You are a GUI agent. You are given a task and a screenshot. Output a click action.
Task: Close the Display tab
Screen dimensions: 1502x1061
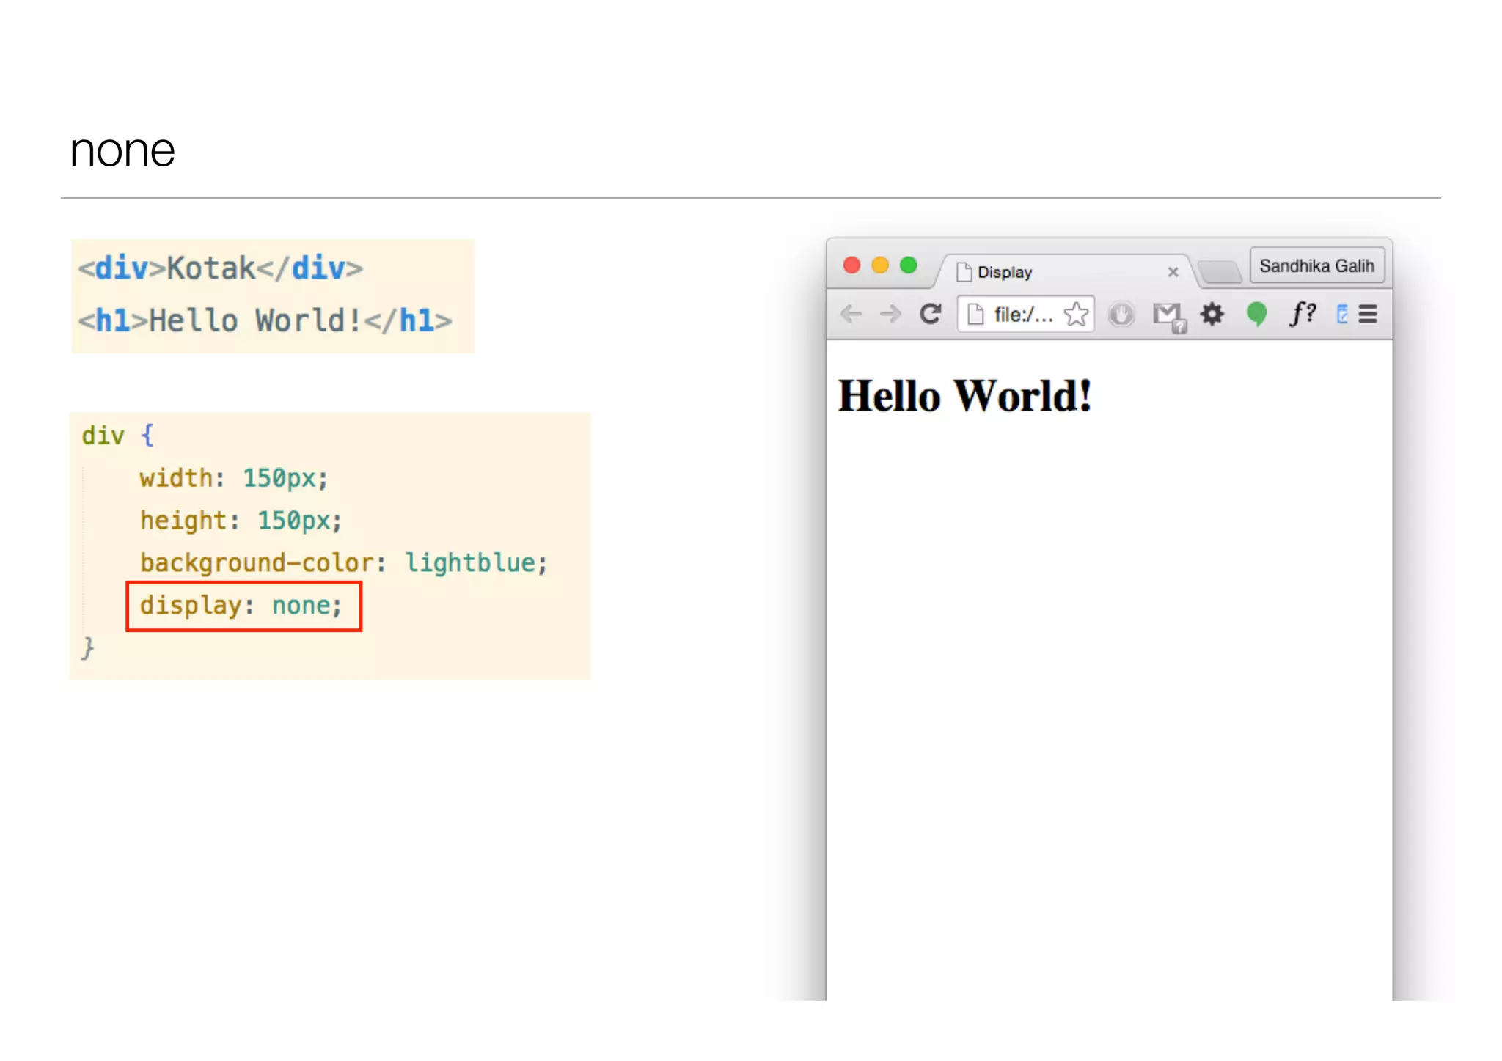click(1173, 272)
